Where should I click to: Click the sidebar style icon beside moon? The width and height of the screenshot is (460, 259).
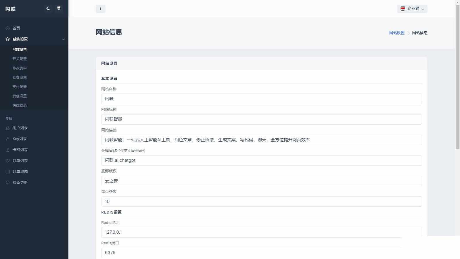pos(59,9)
